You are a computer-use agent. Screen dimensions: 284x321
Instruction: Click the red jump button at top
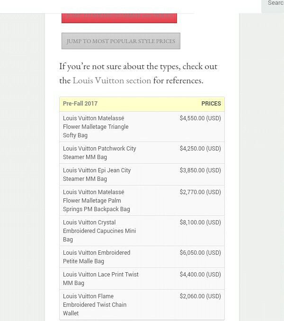click(119, 18)
